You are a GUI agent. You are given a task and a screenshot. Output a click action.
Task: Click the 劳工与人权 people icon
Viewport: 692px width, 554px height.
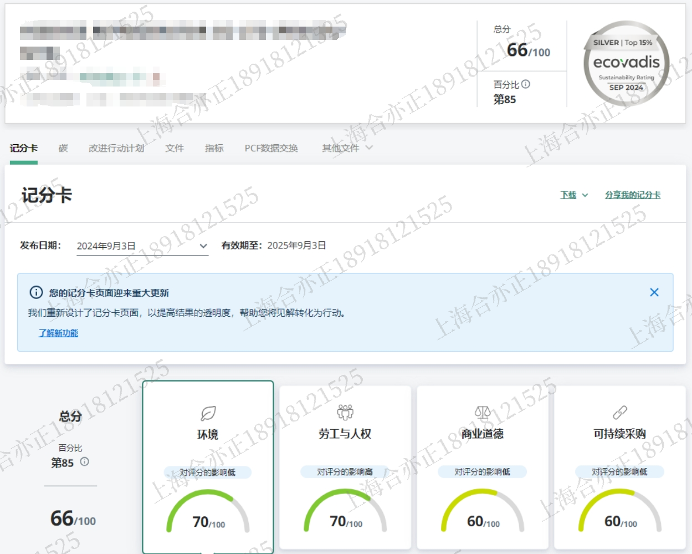tap(345, 412)
